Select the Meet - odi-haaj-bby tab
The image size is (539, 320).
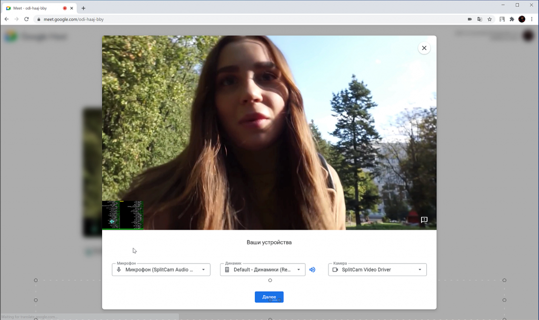(x=39, y=8)
